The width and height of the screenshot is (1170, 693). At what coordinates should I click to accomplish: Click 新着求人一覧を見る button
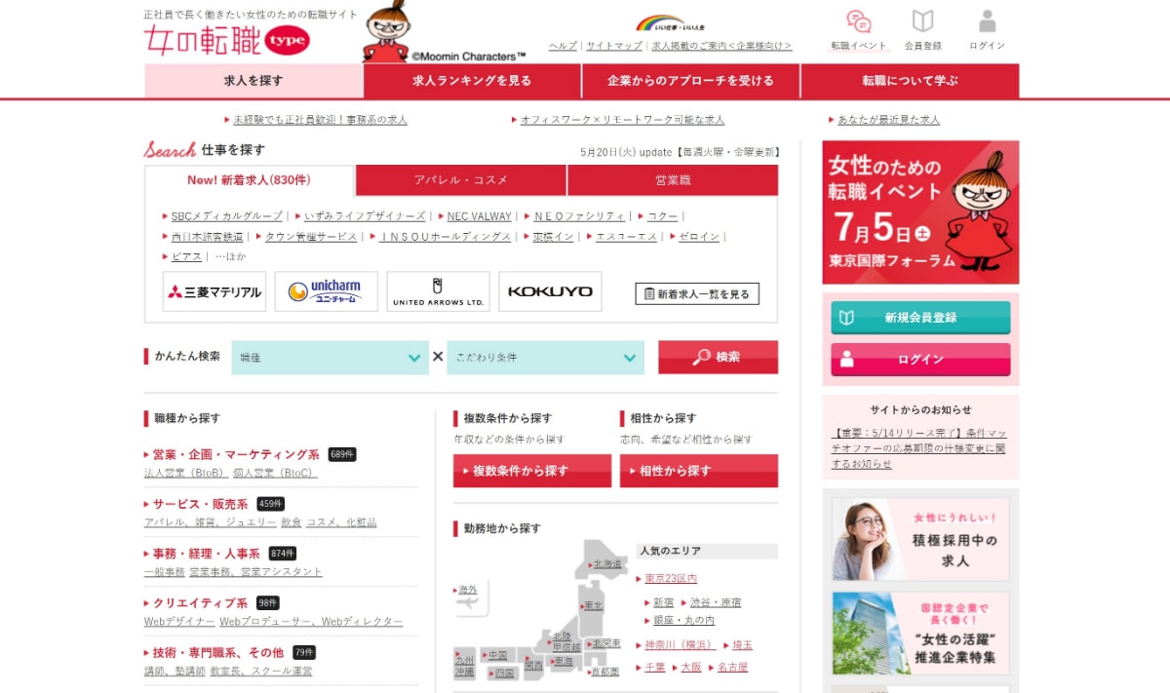pyautogui.click(x=696, y=293)
